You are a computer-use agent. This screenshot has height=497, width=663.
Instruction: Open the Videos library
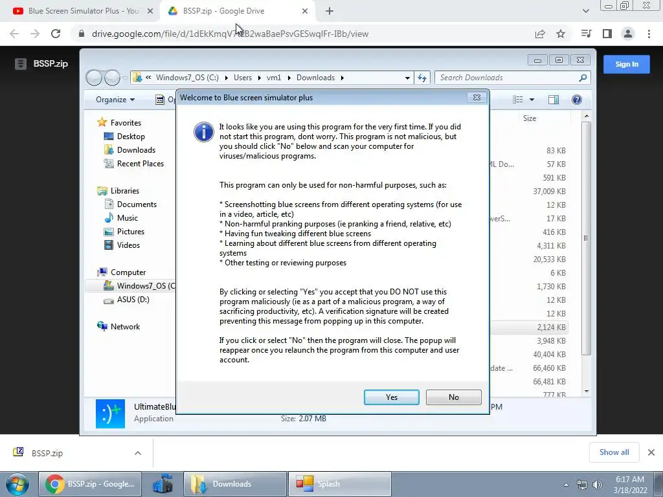[128, 245]
